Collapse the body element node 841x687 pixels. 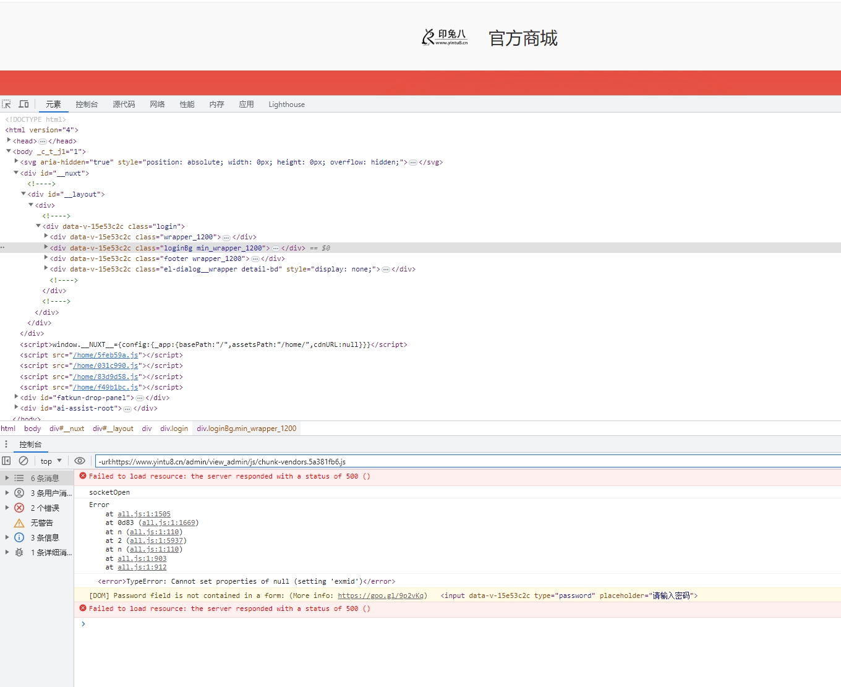(9, 151)
